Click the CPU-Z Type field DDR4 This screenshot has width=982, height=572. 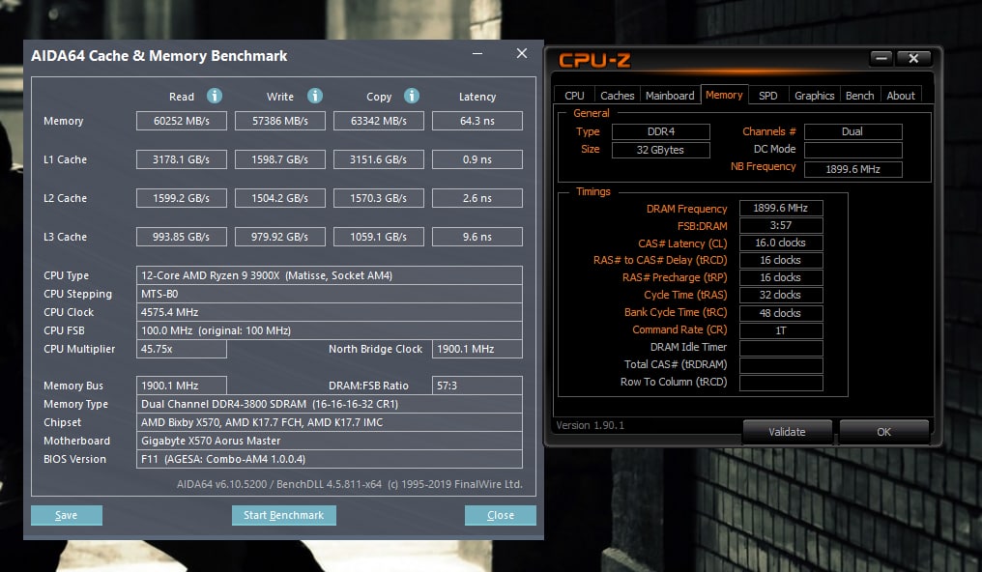[661, 131]
